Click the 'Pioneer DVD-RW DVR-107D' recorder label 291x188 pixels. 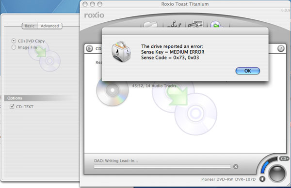point(228,179)
